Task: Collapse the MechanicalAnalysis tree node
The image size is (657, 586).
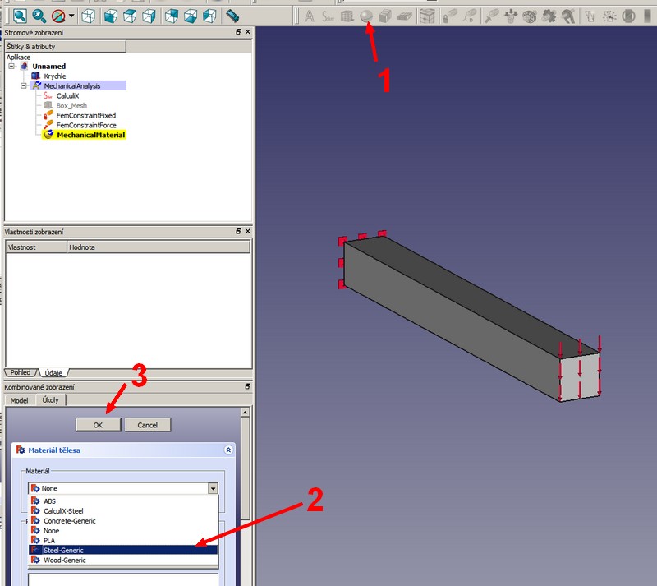Action: (x=23, y=85)
